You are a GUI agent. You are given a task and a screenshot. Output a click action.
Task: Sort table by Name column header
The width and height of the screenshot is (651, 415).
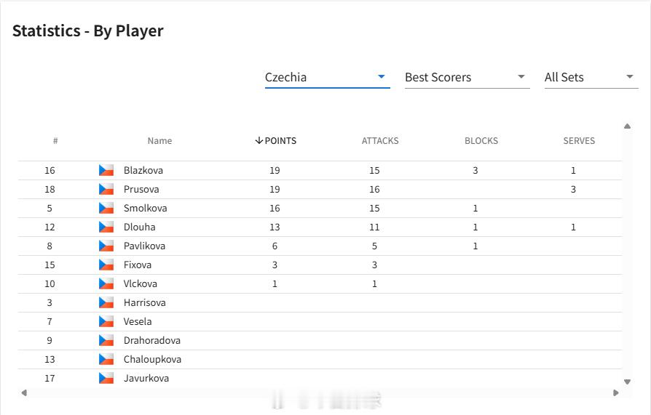[159, 140]
